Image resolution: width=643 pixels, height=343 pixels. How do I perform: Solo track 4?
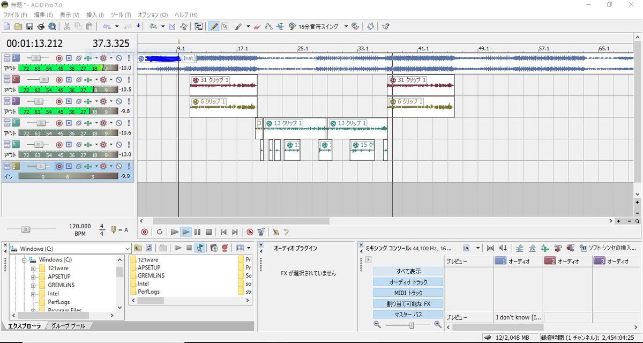pos(129,123)
